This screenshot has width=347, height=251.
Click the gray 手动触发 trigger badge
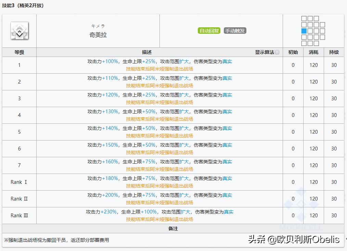click(235, 30)
